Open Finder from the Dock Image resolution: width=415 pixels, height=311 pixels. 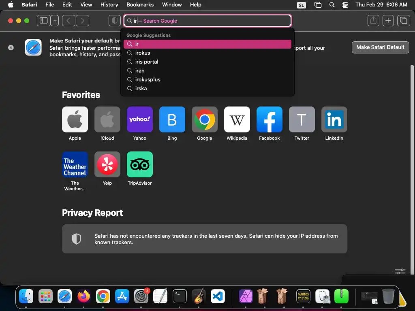[x=26, y=296]
